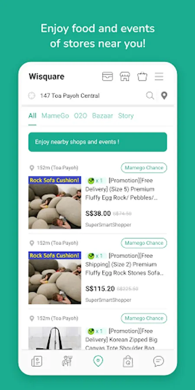The image size is (195, 390).
Task: Open the S$38.00 Rock Sofa Cushion thumbnail
Action: [55, 202]
